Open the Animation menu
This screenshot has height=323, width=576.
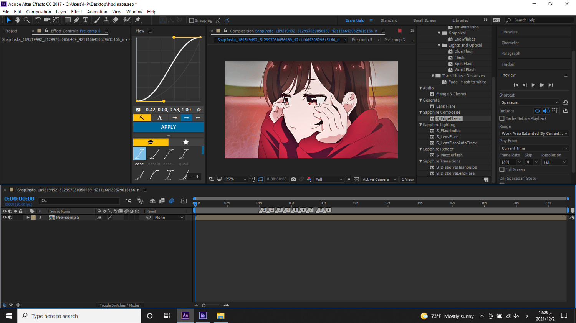97,12
